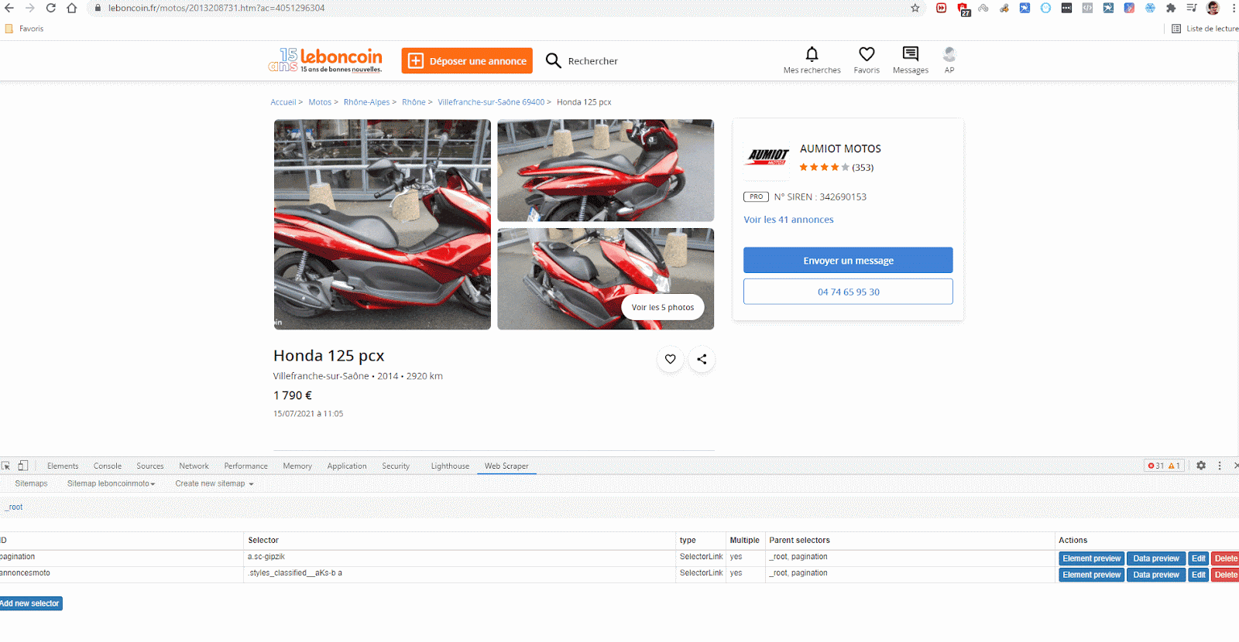Open the Memory tab
Screen dimensions: 1239x642
(297, 466)
